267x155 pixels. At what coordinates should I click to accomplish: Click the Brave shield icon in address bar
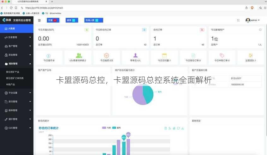point(252,8)
